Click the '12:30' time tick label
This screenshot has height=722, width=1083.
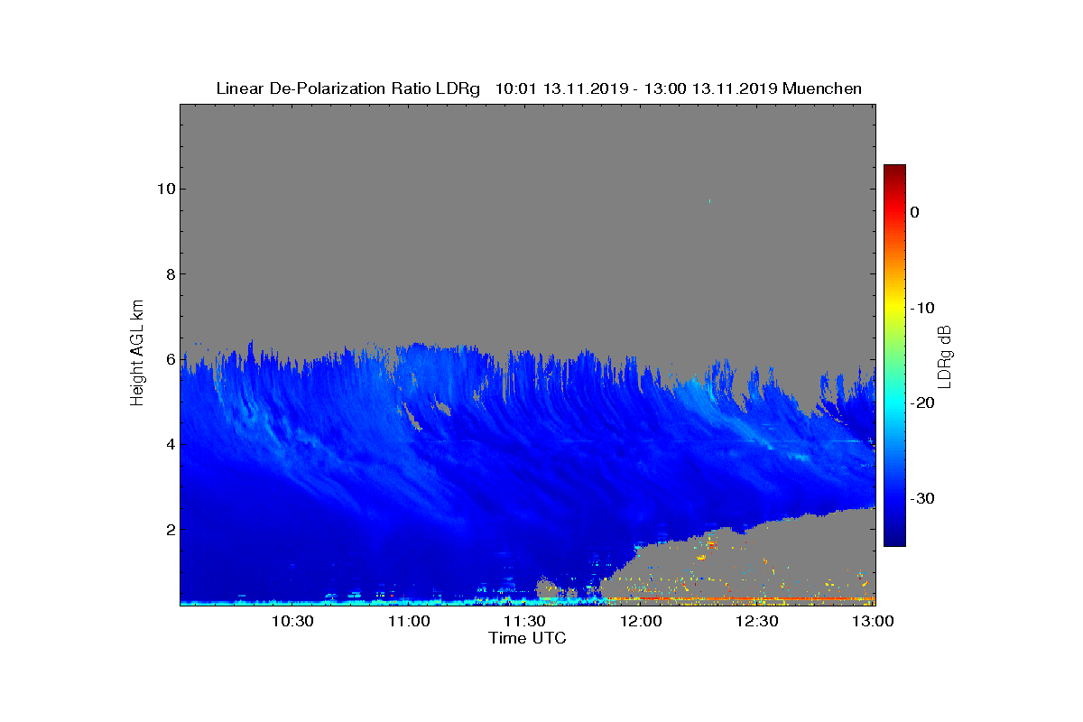[x=756, y=621]
